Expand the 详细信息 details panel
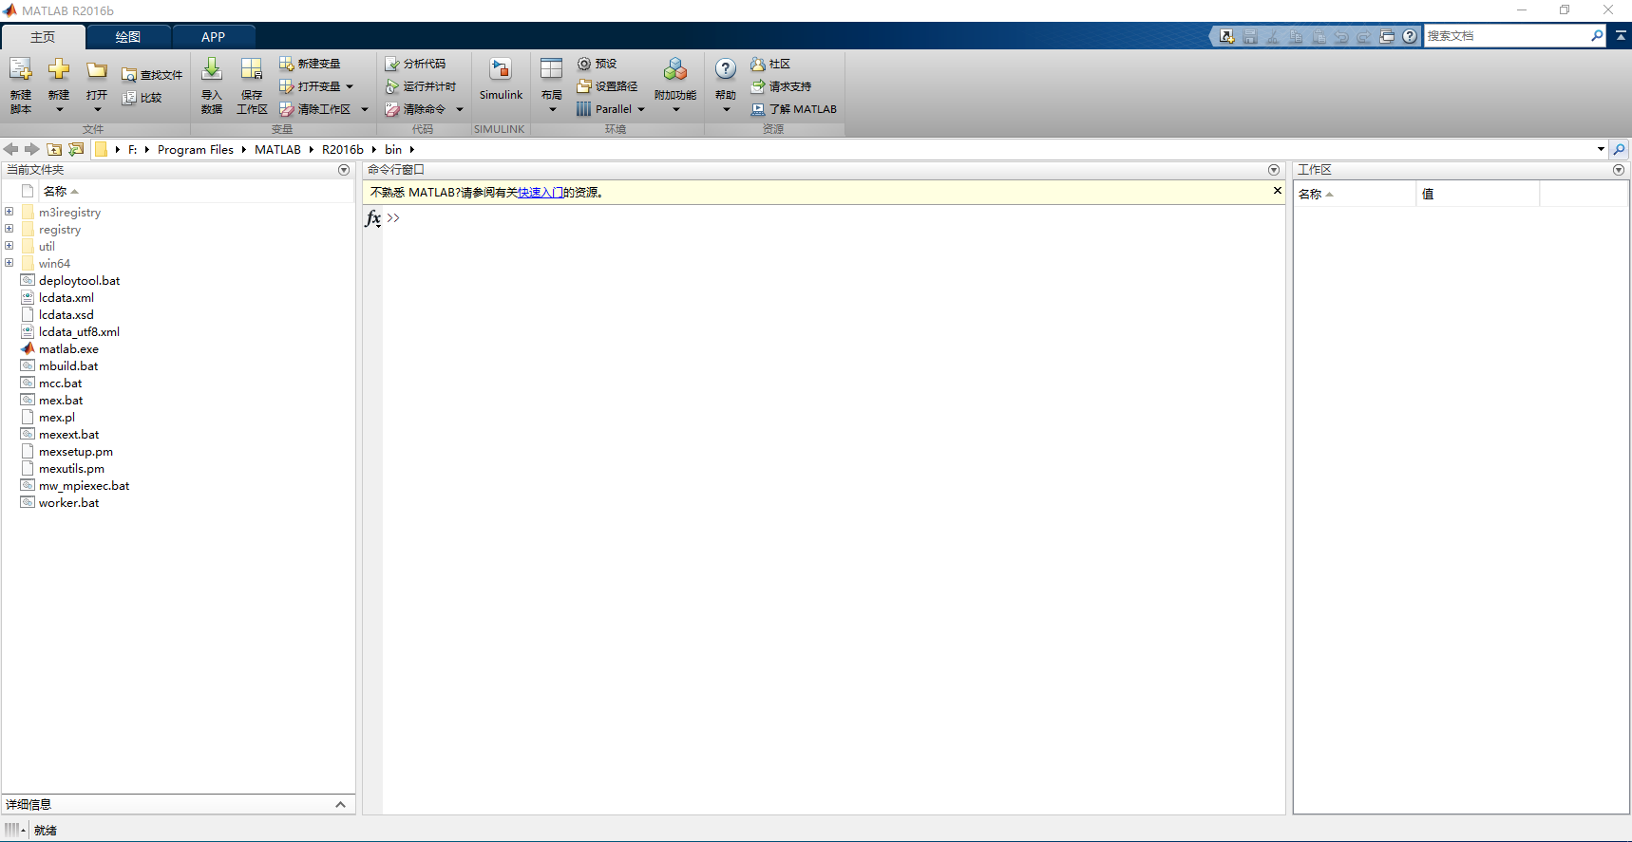 [340, 804]
